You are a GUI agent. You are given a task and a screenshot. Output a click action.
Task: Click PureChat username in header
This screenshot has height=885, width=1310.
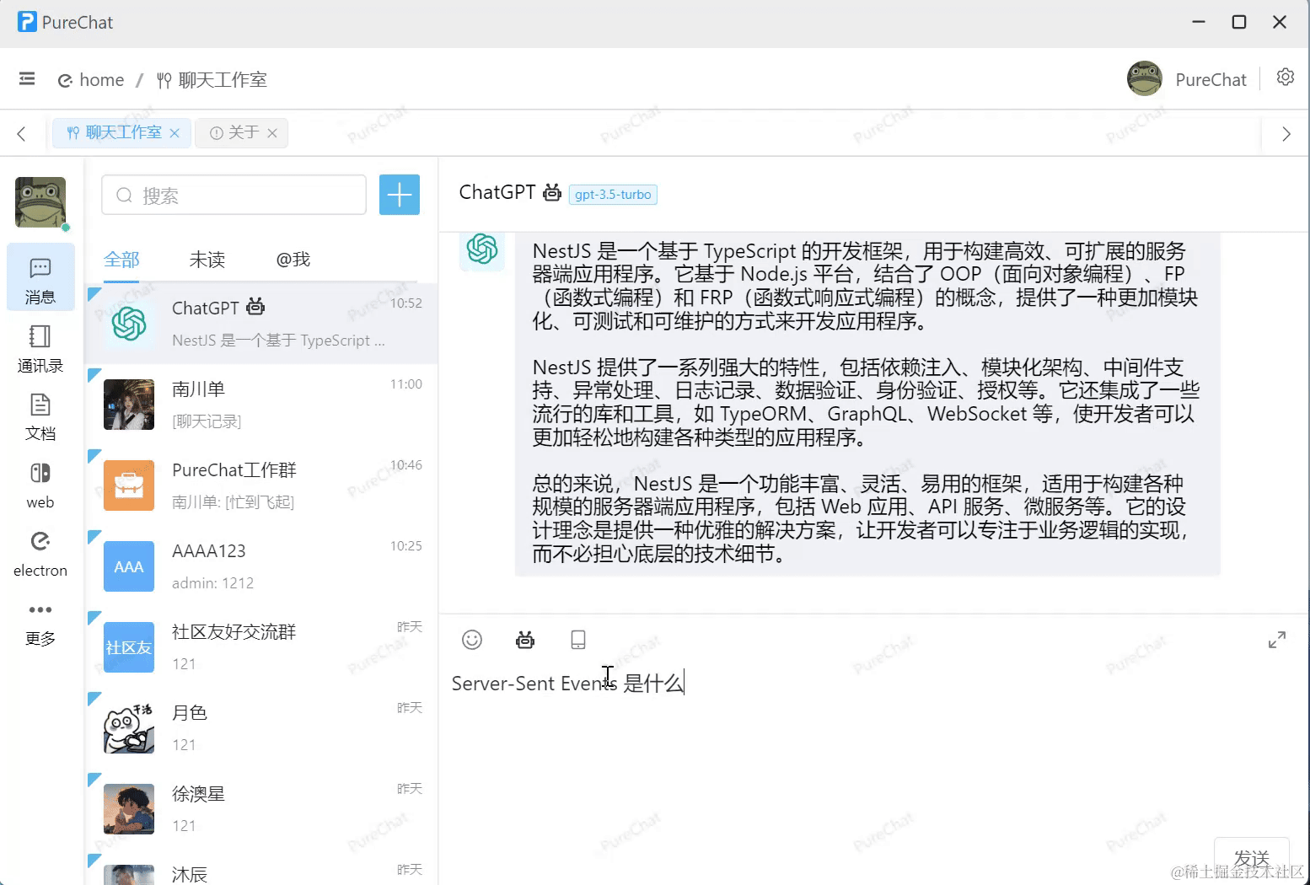point(1211,80)
